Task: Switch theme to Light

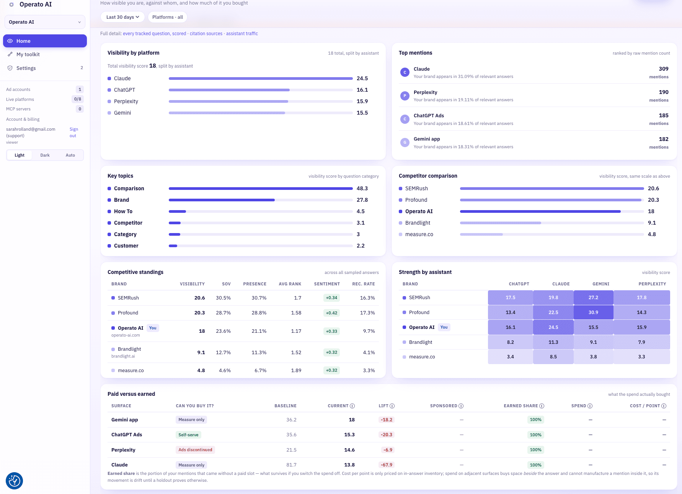Action: [20, 155]
